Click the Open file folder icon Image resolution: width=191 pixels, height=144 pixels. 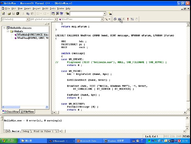(9, 13)
